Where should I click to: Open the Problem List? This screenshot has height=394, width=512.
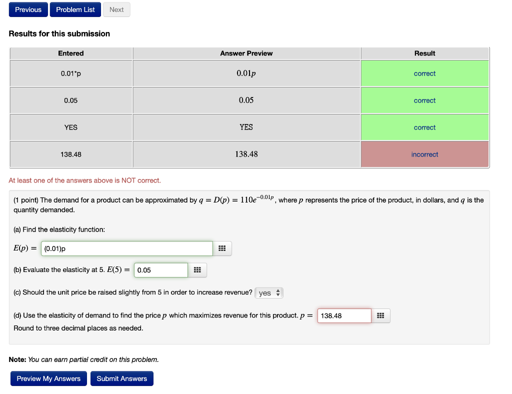point(75,9)
